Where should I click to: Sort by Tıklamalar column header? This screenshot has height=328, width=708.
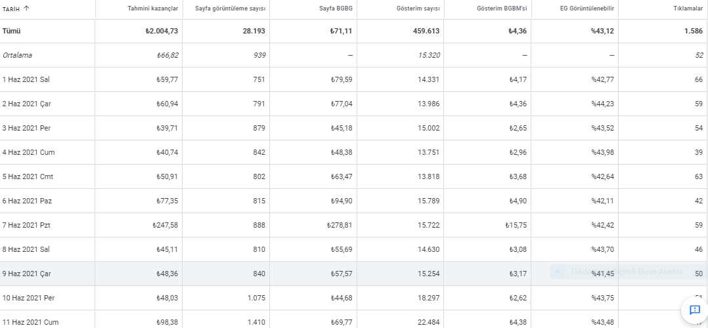pyautogui.click(x=688, y=9)
